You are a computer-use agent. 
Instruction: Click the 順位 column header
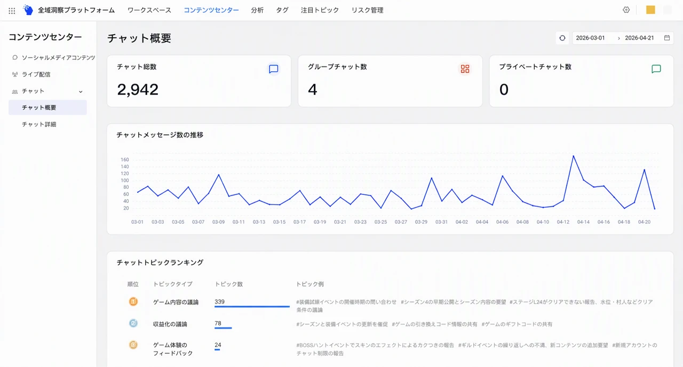(x=133, y=284)
